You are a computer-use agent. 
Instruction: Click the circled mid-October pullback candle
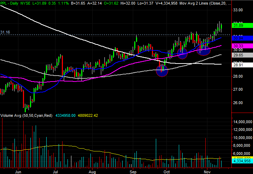(x=182, y=53)
